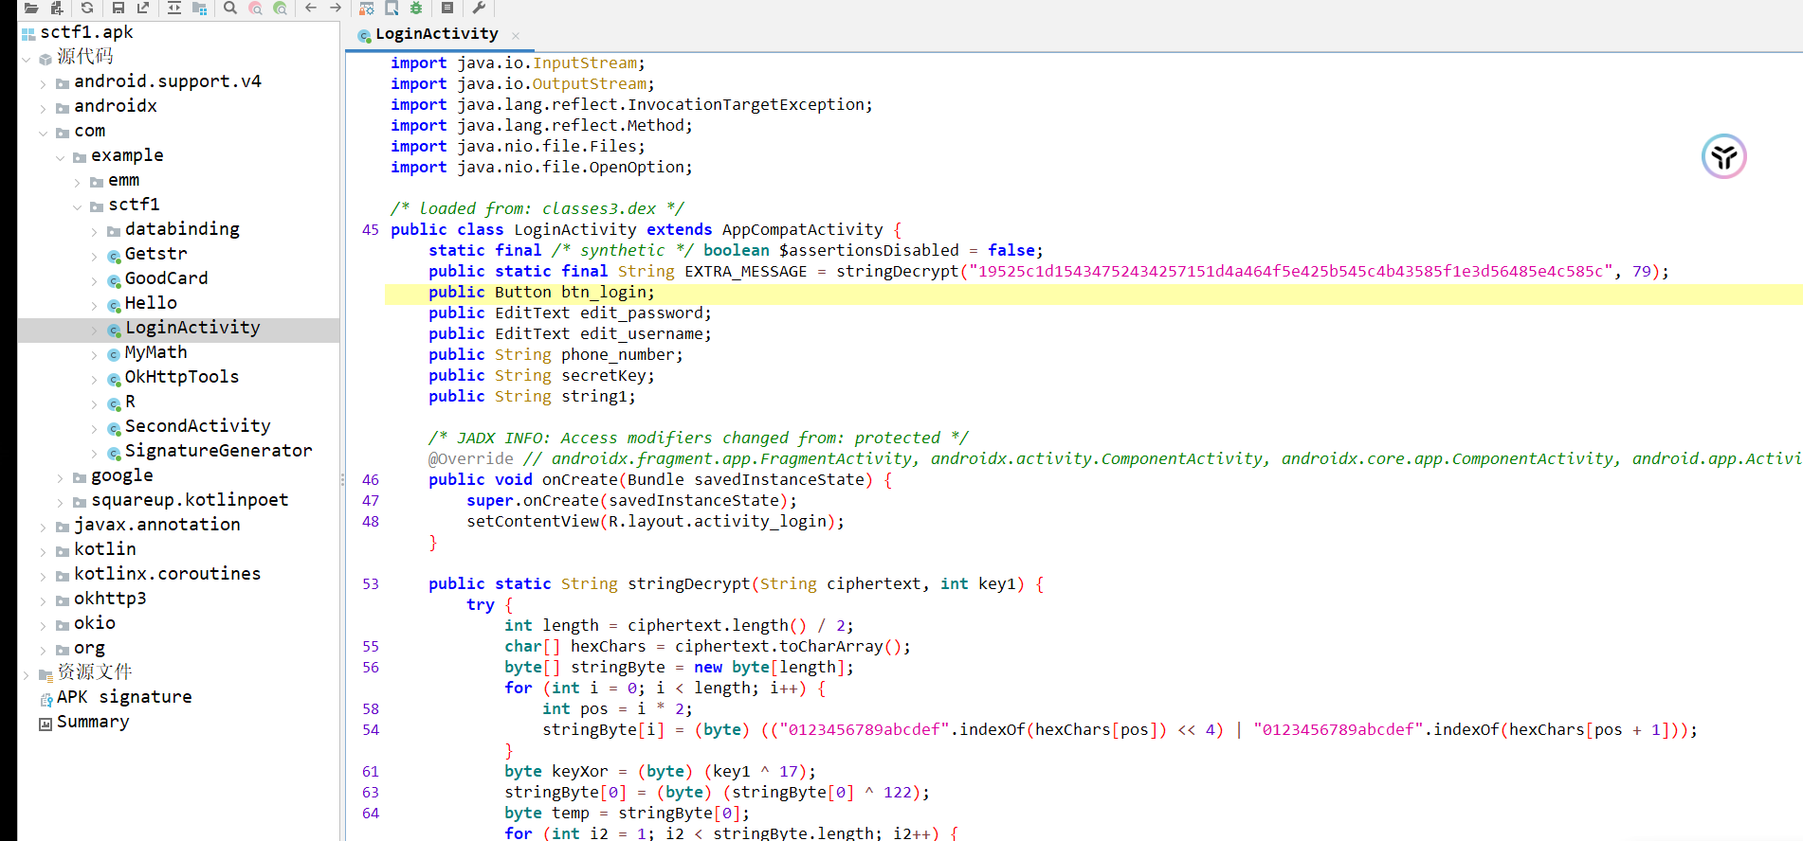Click the Getstr class icon
Screen dimensions: 1803x841
[114, 256]
